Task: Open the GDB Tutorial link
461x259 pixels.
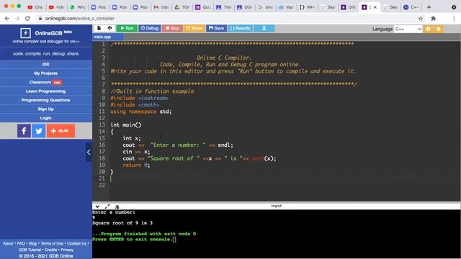Action: pyautogui.click(x=30, y=250)
